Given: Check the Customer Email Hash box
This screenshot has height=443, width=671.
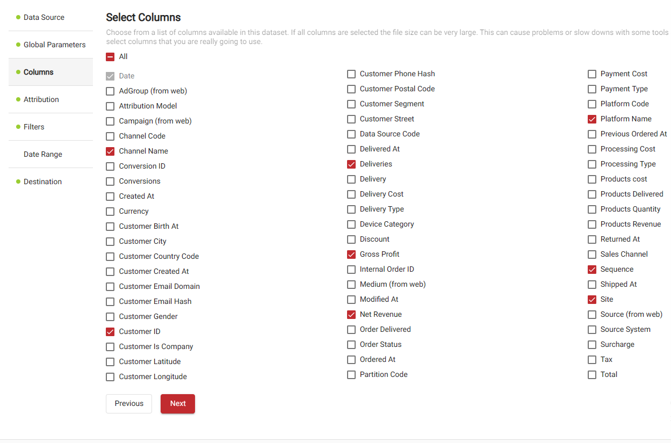Looking at the screenshot, I should pyautogui.click(x=110, y=302).
